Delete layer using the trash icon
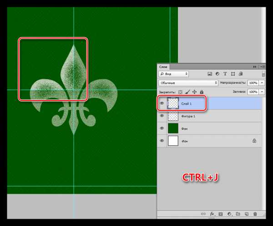Image resolution: width=273 pixels, height=226 pixels. [255, 214]
